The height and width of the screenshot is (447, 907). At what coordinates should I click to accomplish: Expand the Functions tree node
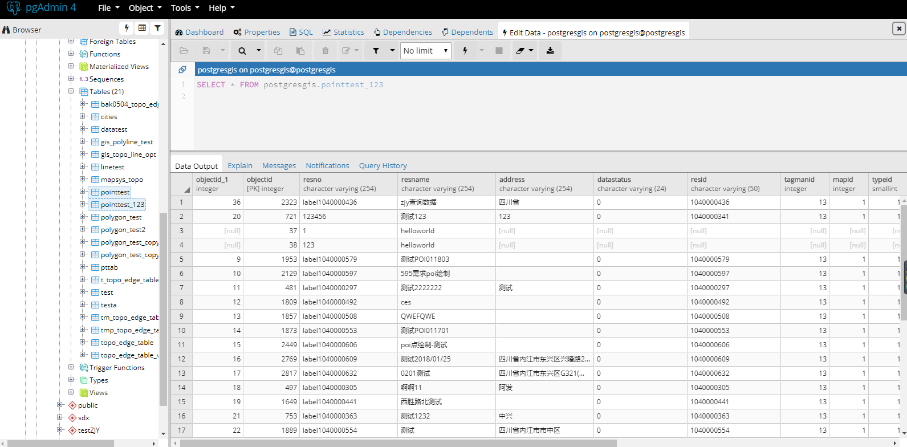(x=71, y=54)
